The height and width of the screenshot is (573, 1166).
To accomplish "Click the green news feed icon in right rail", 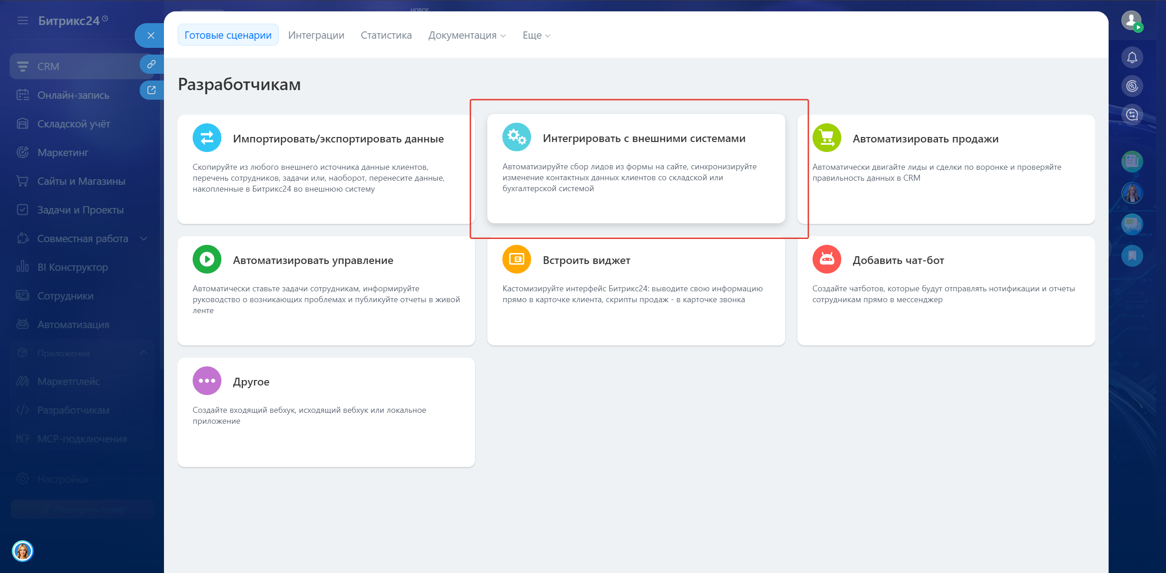I will 1132,161.
